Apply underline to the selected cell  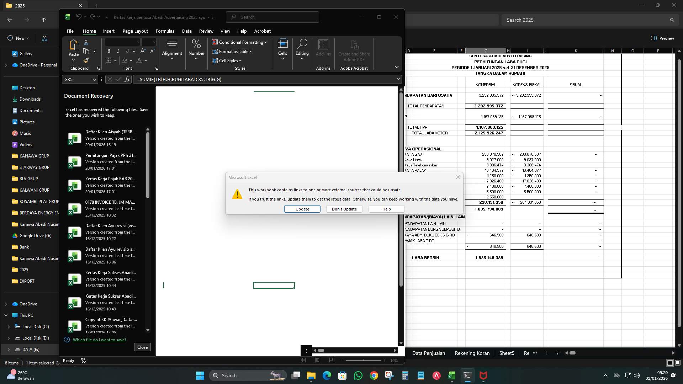point(127,51)
